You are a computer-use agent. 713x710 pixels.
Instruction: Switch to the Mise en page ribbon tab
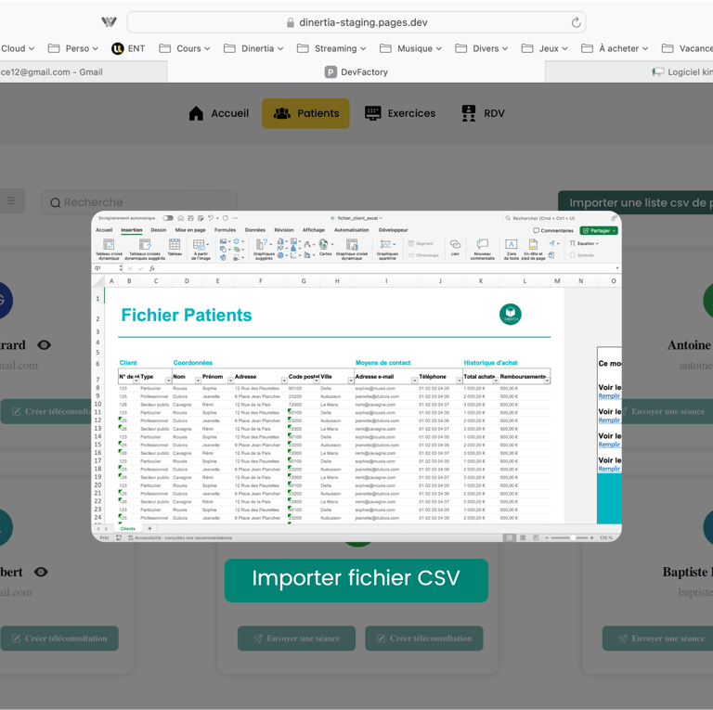190,230
